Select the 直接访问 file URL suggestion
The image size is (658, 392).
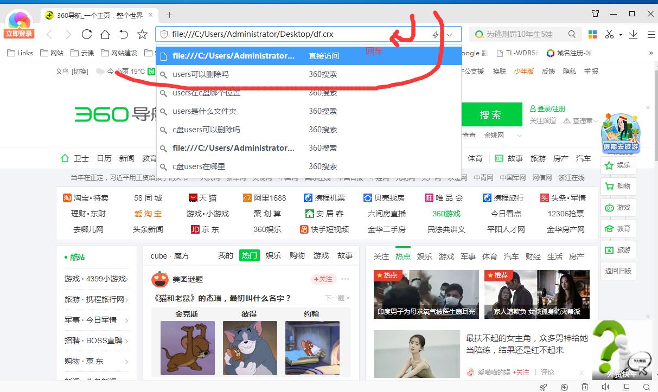point(309,56)
